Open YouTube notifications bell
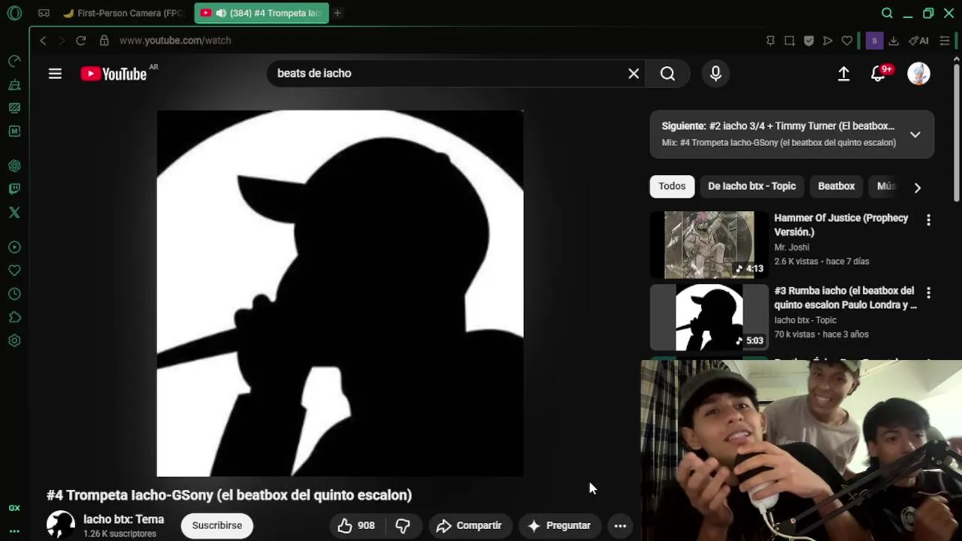Image resolution: width=962 pixels, height=541 pixels. 878,74
